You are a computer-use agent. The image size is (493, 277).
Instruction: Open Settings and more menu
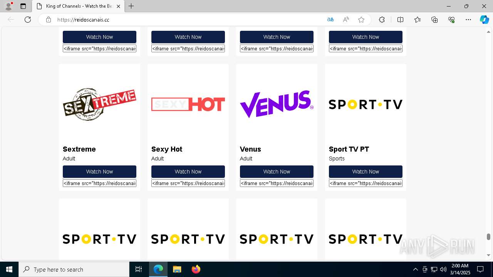point(468,20)
